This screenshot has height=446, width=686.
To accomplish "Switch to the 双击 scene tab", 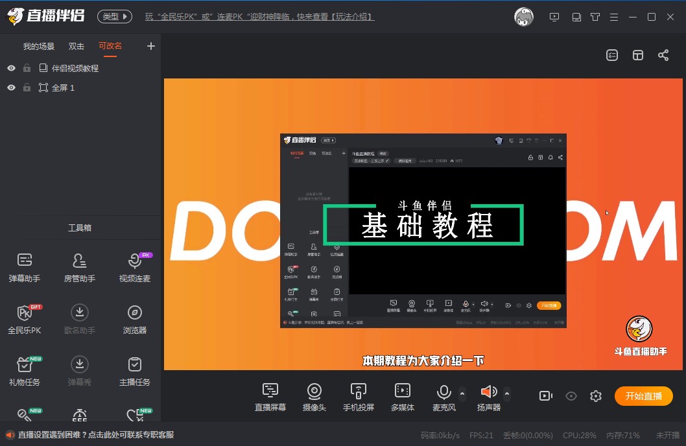I will pos(76,46).
